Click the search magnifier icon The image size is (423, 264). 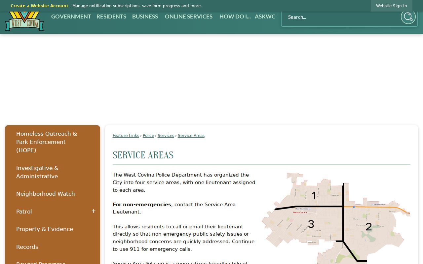408,17
